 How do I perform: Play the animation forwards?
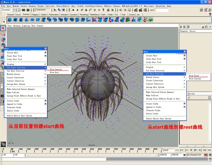(x=196, y=150)
